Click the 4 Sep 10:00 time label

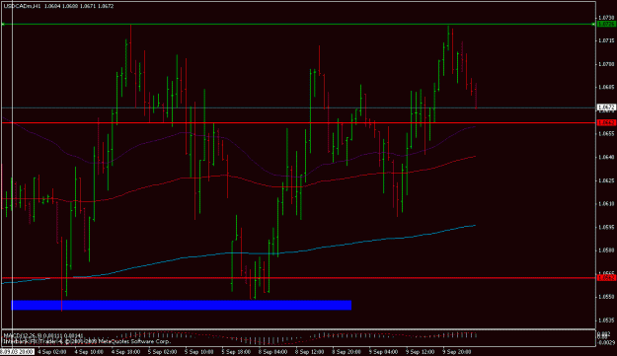89,352
